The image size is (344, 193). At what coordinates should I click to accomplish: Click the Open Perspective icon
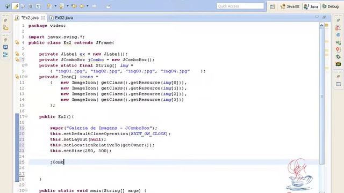point(273,6)
